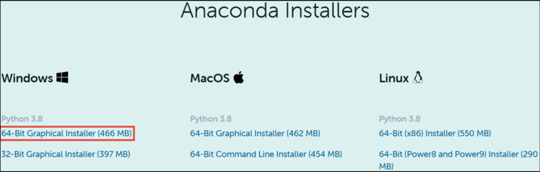Click Python 3.8 label under Linux
The width and height of the screenshot is (540, 172).
coord(400,119)
